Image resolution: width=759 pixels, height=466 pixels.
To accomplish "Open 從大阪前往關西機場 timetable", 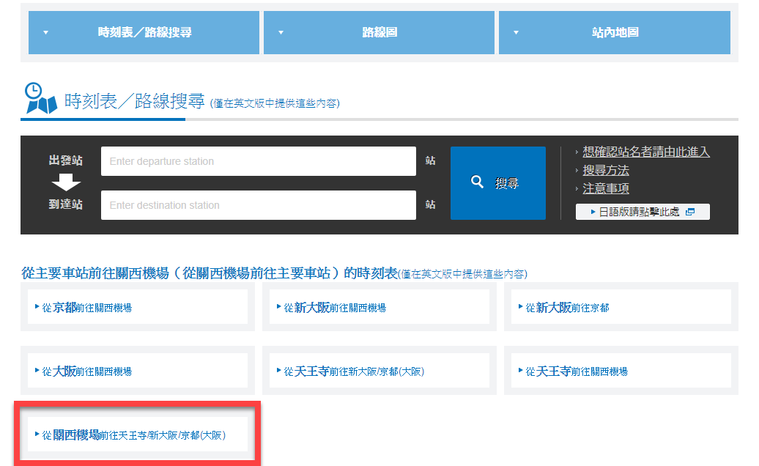I will point(138,371).
